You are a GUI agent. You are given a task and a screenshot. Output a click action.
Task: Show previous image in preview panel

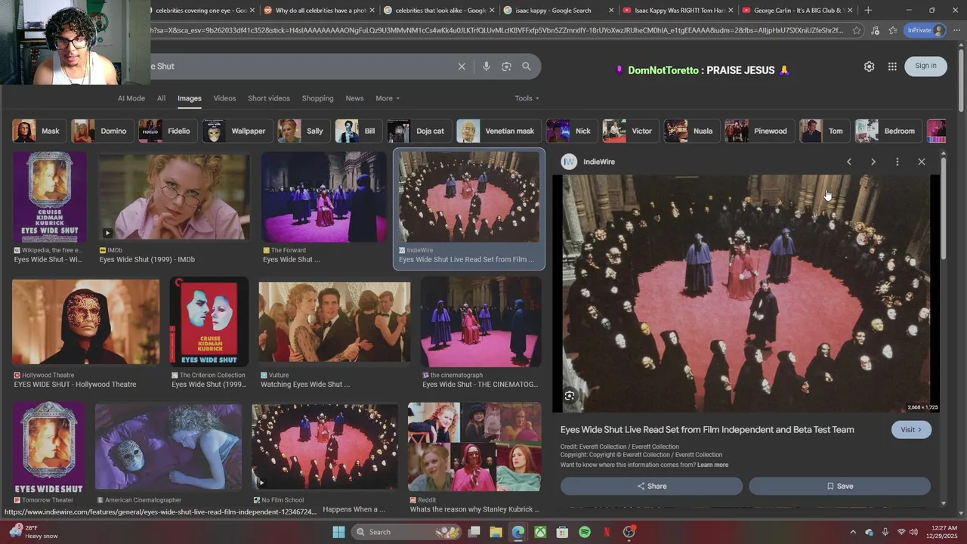pos(849,162)
